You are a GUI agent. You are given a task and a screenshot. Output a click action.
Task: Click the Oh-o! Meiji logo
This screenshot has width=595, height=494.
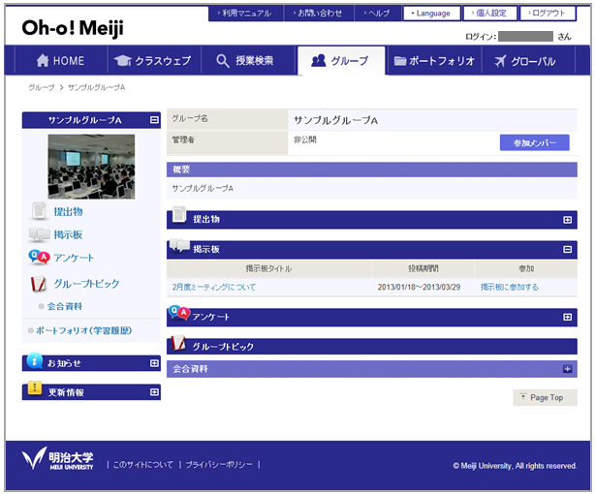(73, 28)
